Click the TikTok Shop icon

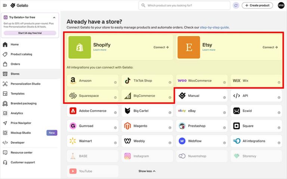[127, 81]
